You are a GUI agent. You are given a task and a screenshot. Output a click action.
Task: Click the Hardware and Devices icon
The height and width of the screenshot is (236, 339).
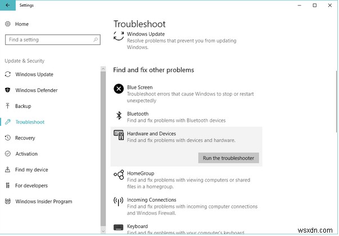coord(119,135)
